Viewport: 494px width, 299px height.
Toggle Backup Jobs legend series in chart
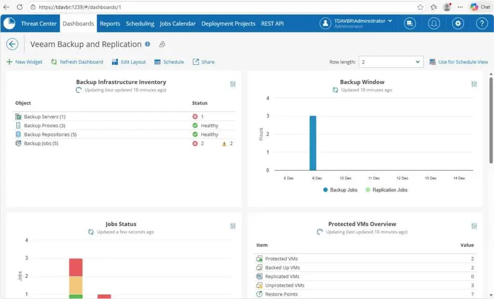click(x=340, y=190)
